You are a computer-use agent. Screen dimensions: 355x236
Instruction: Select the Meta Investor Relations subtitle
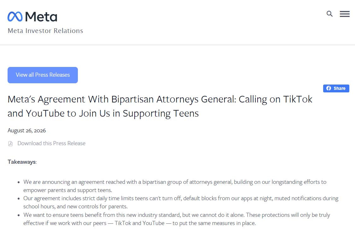pyautogui.click(x=45, y=31)
